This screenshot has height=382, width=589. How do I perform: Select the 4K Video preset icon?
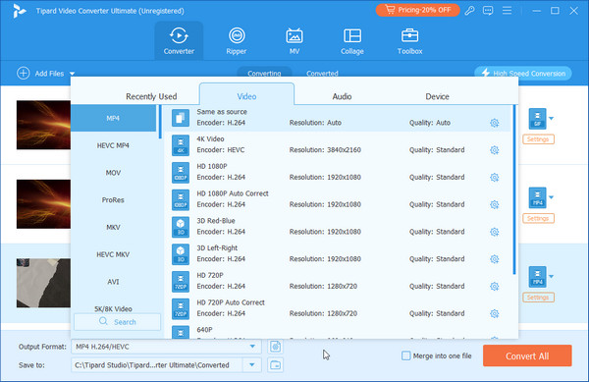[181, 145]
